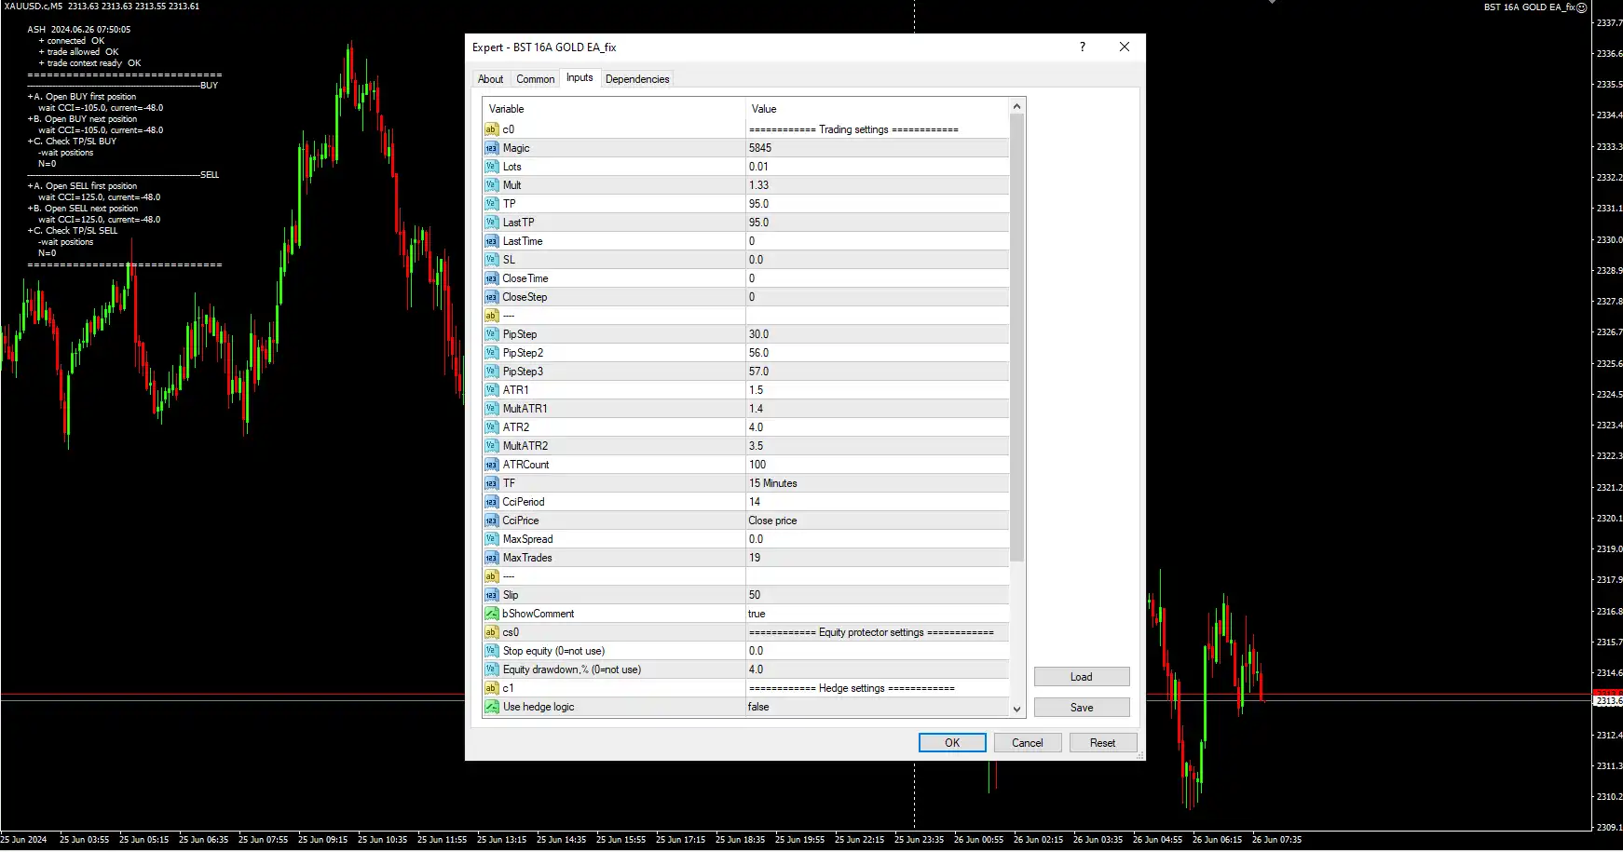Click the OK button

(x=952, y=743)
